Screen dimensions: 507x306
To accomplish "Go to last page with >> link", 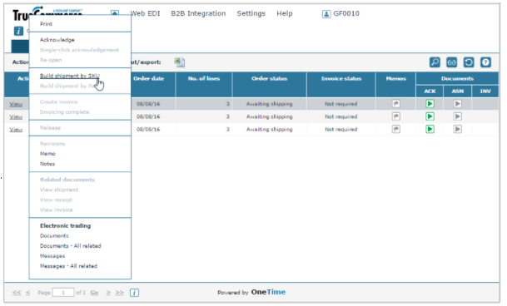I will 120,293.
